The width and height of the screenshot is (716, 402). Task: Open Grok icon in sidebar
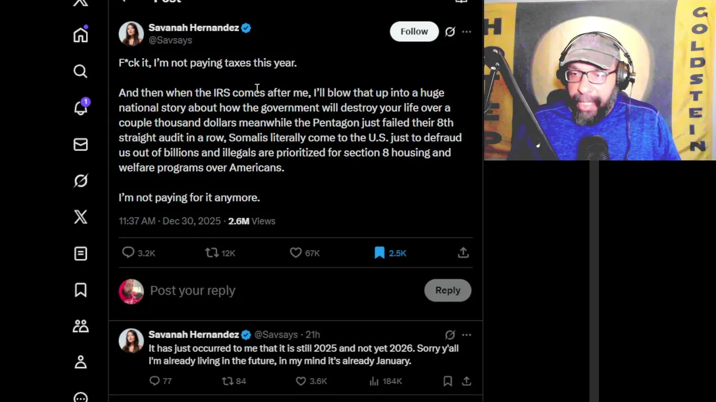coord(81,181)
